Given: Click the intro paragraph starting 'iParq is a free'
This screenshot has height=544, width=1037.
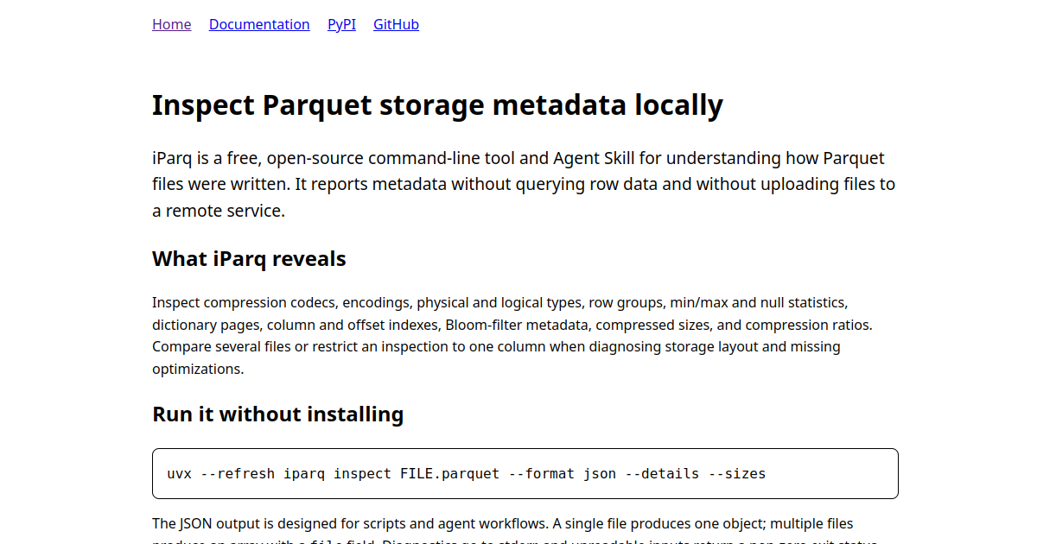Looking at the screenshot, I should [524, 184].
